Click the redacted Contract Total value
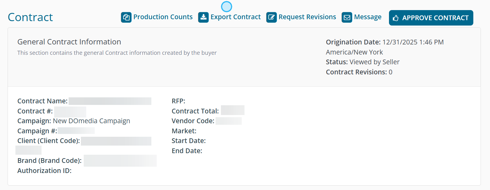Viewport: 490px width, 190px height. click(x=233, y=110)
